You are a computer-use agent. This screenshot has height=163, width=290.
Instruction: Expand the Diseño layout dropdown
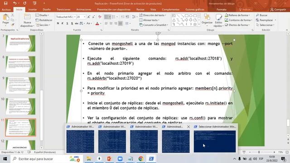(x=42, y=15)
